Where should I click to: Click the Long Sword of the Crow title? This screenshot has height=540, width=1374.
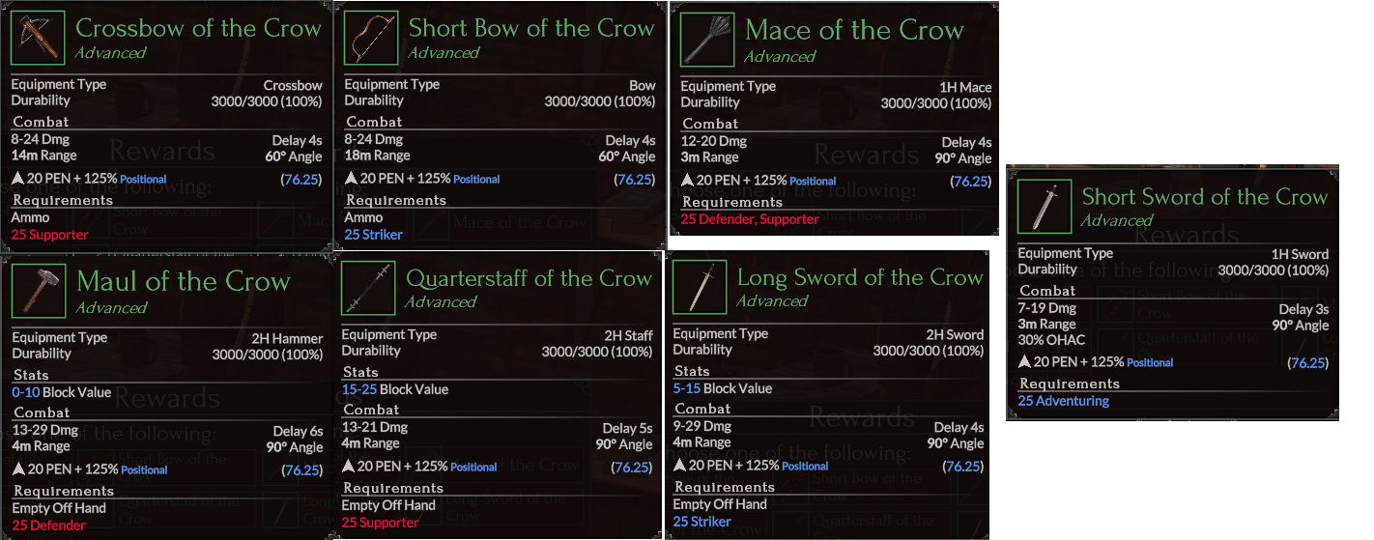coord(859,278)
